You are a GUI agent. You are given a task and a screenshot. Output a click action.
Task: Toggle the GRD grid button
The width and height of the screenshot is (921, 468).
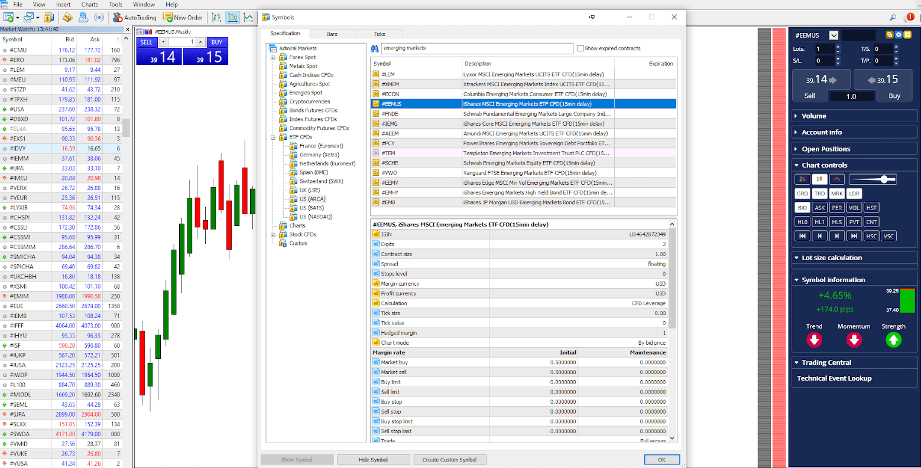pos(802,194)
